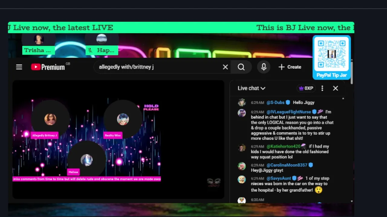Click the Melissa name tag

(73, 172)
